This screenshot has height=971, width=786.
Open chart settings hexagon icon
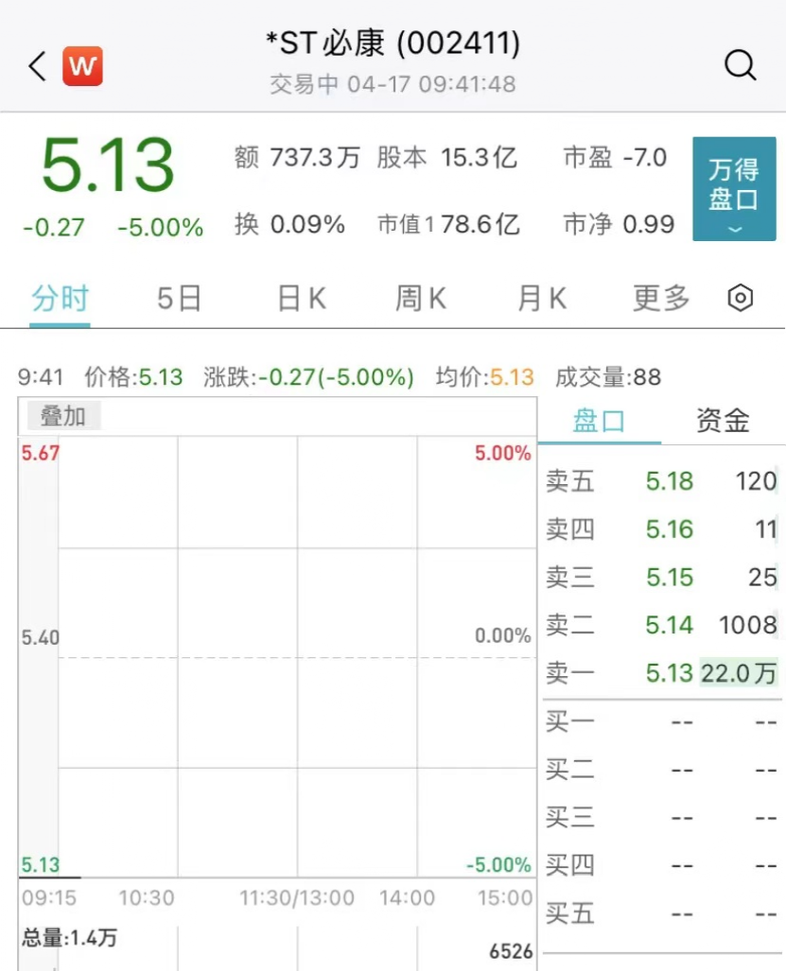coord(740,299)
